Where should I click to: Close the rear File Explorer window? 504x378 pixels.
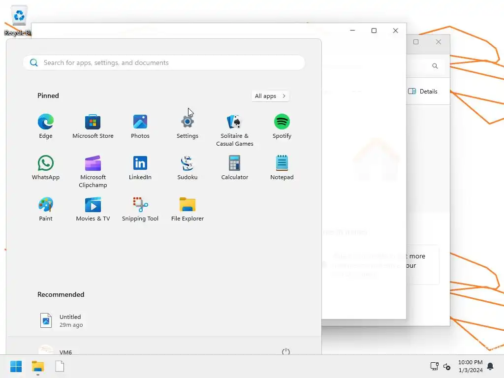click(439, 42)
